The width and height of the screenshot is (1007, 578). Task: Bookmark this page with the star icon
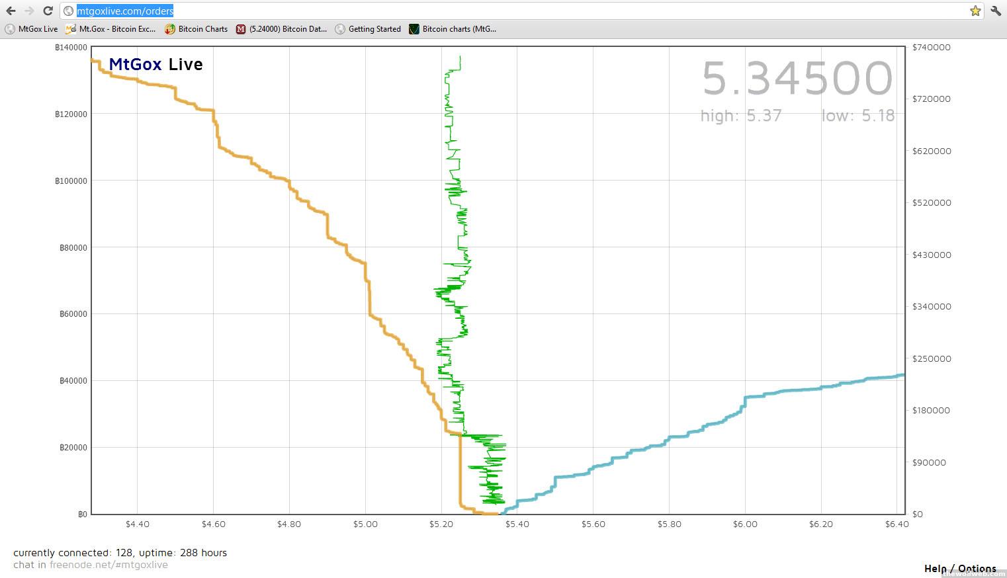point(975,11)
